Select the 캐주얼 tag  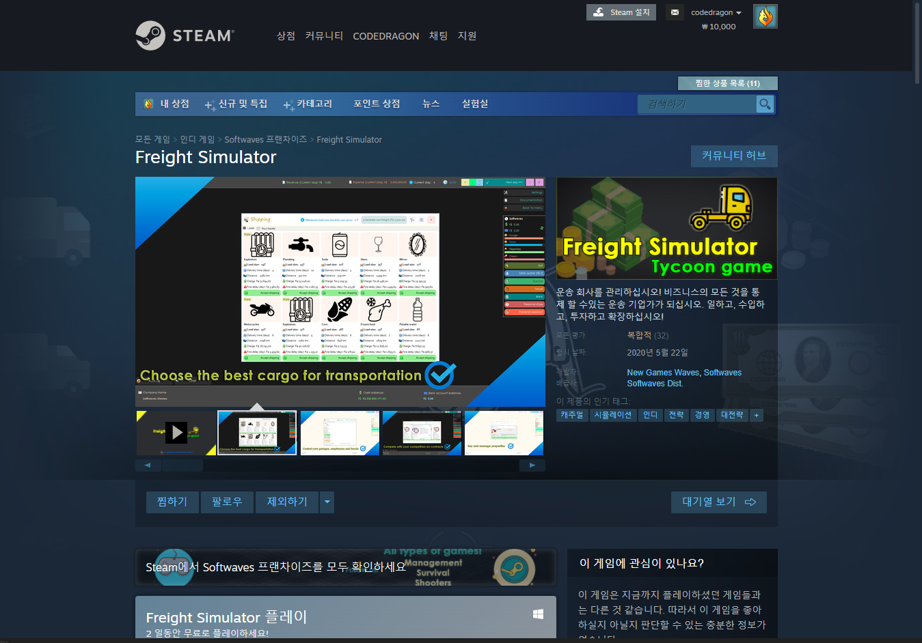[572, 415]
